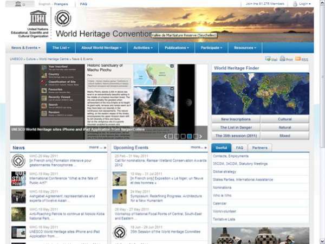The width and height of the screenshot is (325, 244).
Task: Switch to the Useful tab
Action: [222, 147]
